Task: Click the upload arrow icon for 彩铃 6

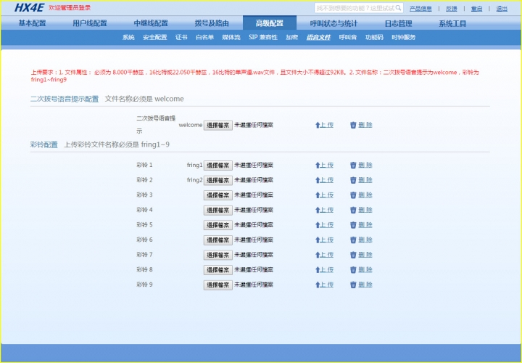Action: 318,240
